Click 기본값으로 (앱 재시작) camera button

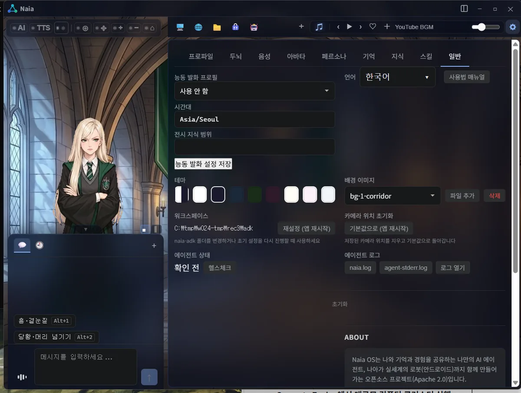(x=379, y=228)
